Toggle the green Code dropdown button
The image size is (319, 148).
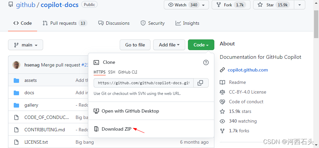tap(201, 45)
